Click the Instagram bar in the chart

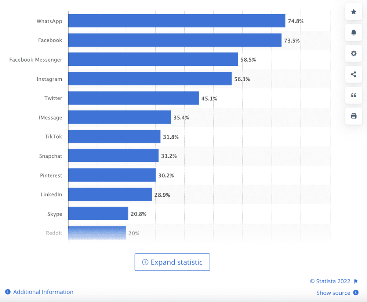click(150, 79)
